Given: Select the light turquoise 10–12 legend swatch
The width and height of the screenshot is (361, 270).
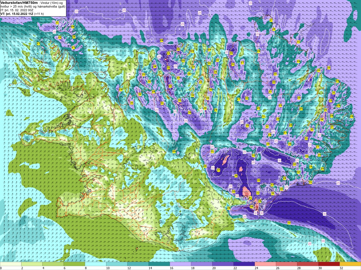Looking at the screenshot, I should (x=117, y=264).
